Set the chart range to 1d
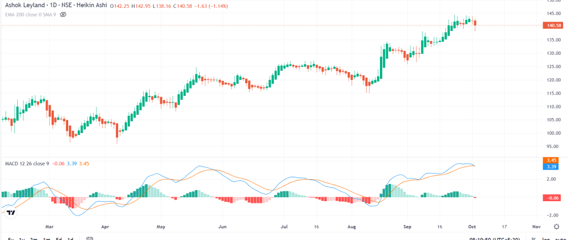 coord(70,239)
